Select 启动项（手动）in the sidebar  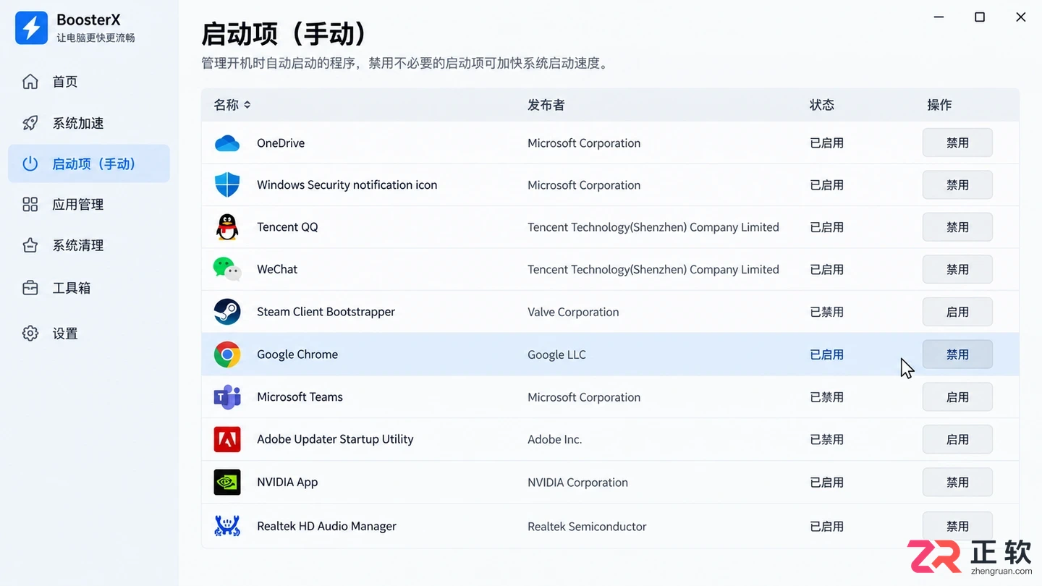pos(89,164)
